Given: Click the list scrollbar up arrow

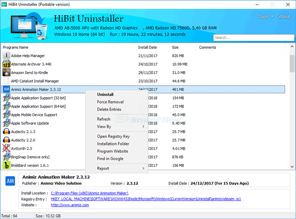Looking at the screenshot, I should tap(292, 46).
